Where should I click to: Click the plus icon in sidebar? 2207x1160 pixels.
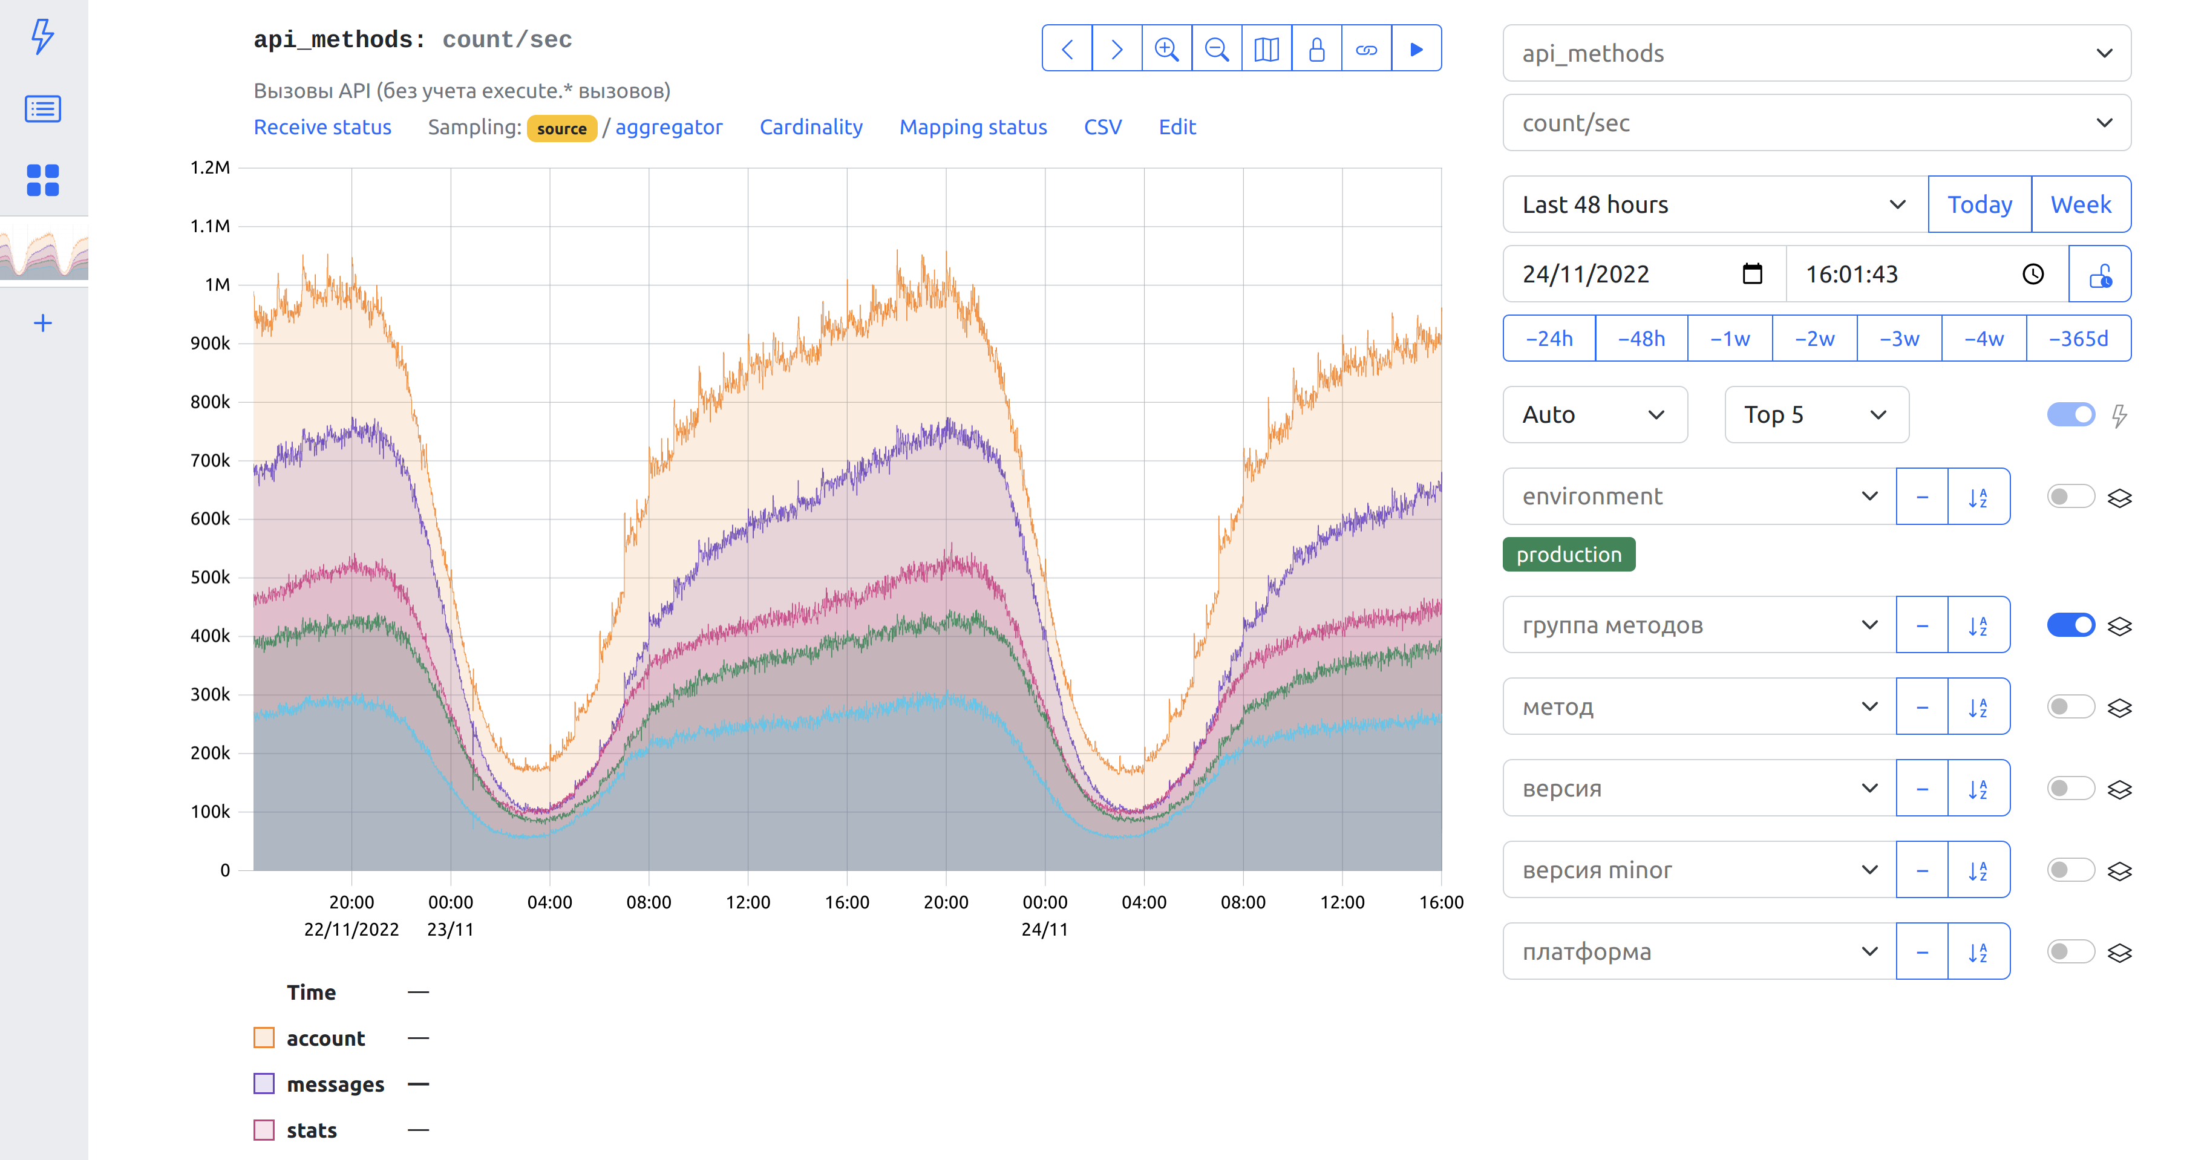(43, 323)
